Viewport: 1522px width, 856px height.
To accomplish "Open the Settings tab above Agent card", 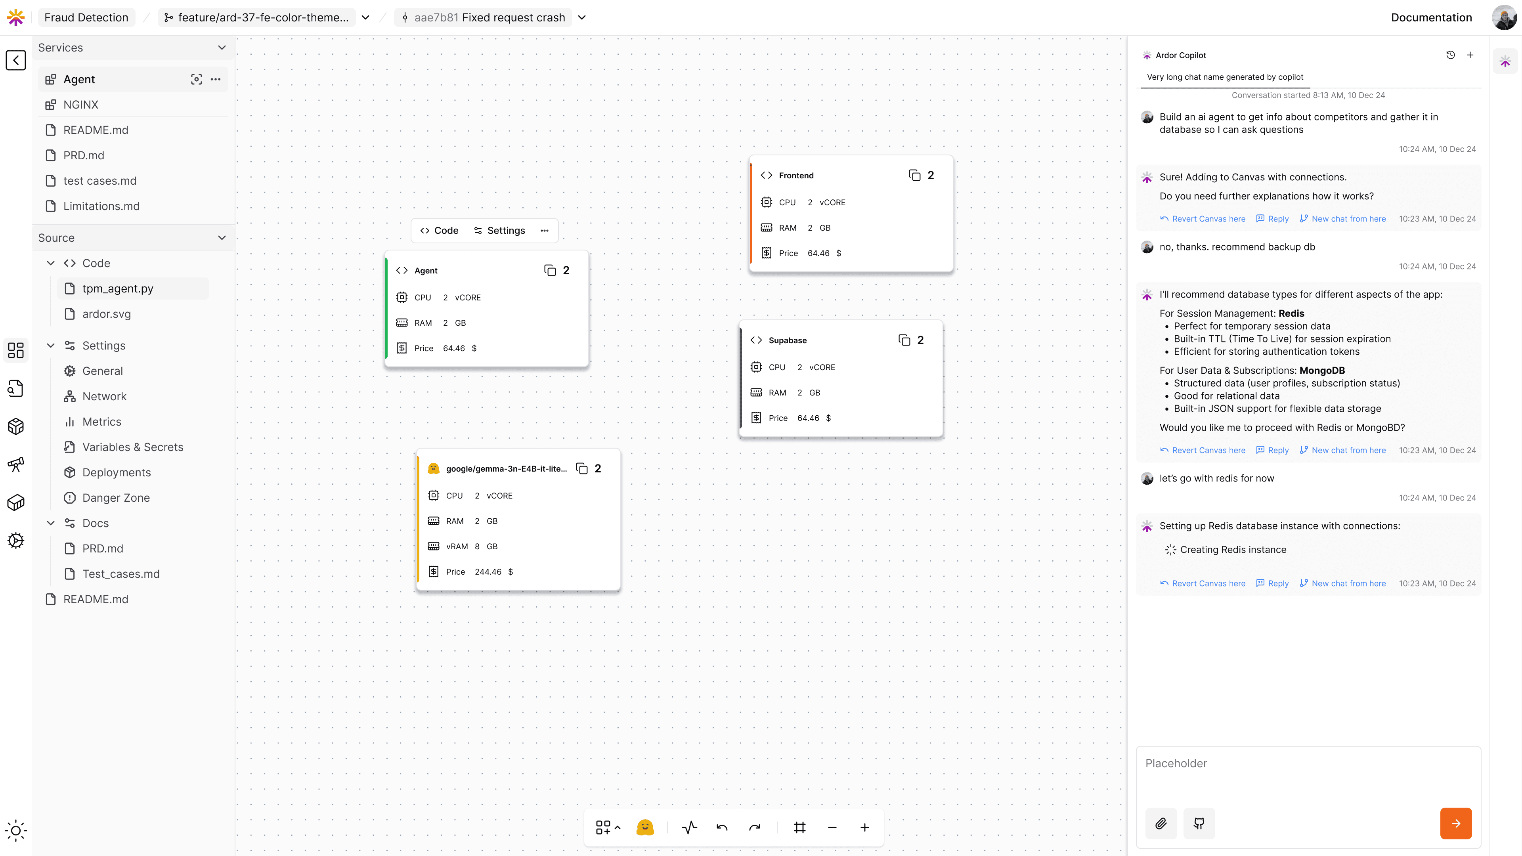I will point(499,230).
